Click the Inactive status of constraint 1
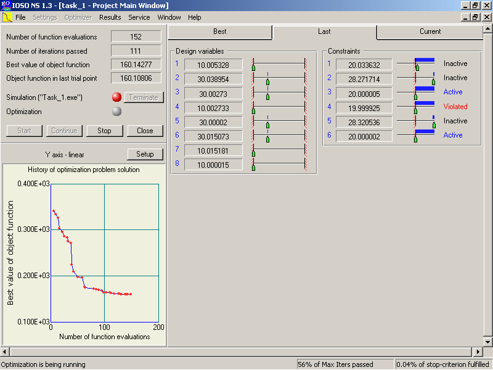This screenshot has height=370, width=493. point(455,64)
